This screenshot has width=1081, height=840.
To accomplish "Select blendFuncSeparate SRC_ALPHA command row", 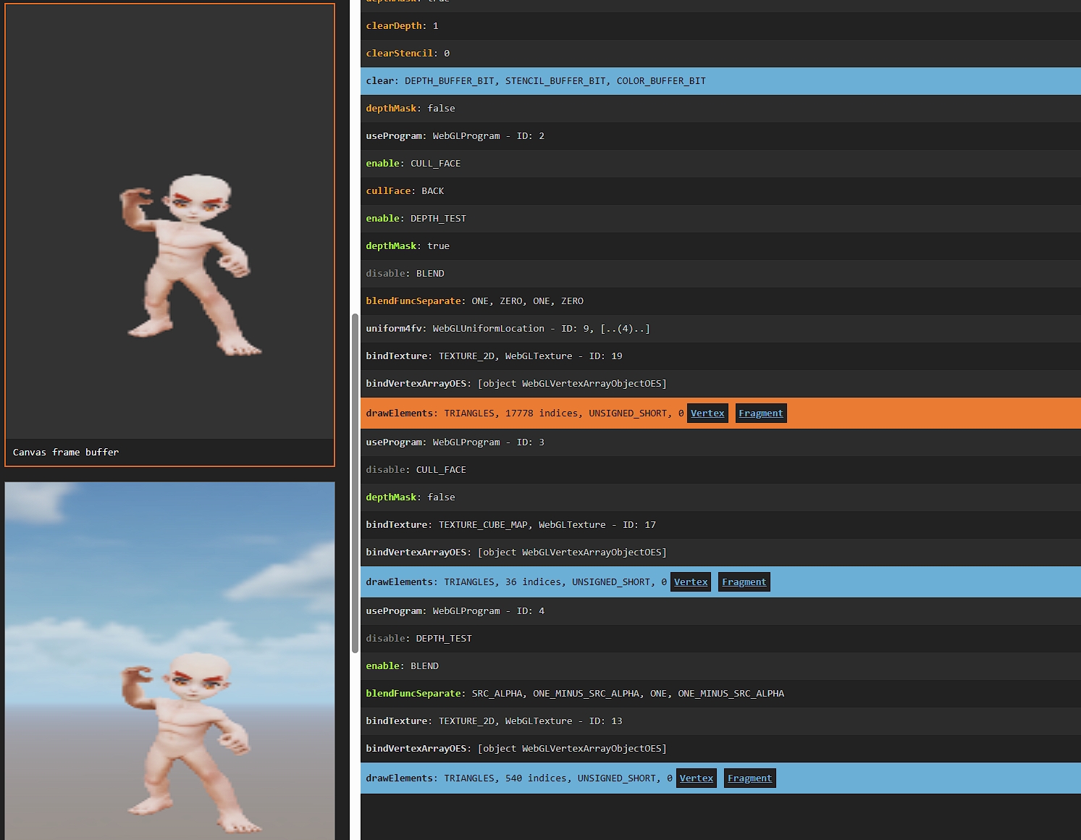I will (574, 694).
